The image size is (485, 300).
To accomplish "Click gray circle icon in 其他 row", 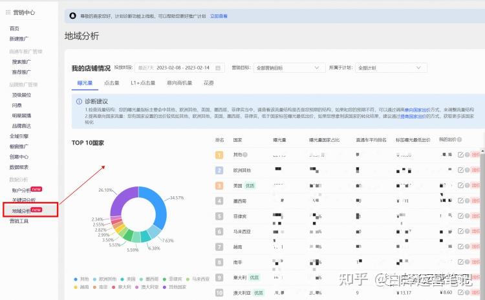I will coord(467,155).
